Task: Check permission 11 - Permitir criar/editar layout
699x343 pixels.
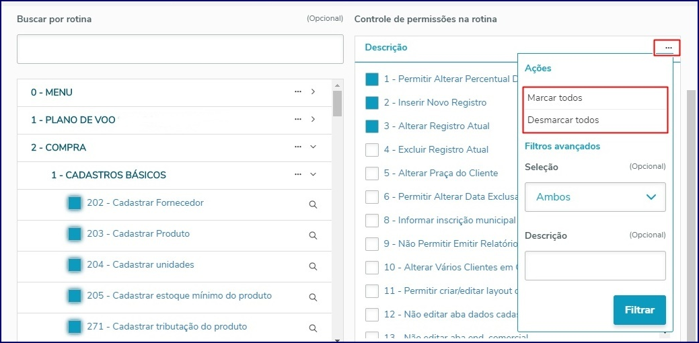Action: 372,291
